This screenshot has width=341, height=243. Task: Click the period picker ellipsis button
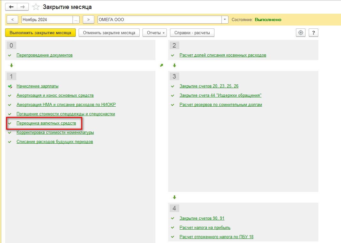[76, 19]
